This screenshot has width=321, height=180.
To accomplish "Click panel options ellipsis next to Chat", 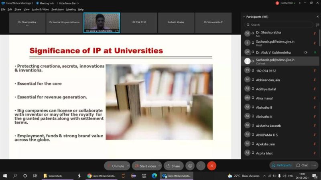I will pos(314,165).
